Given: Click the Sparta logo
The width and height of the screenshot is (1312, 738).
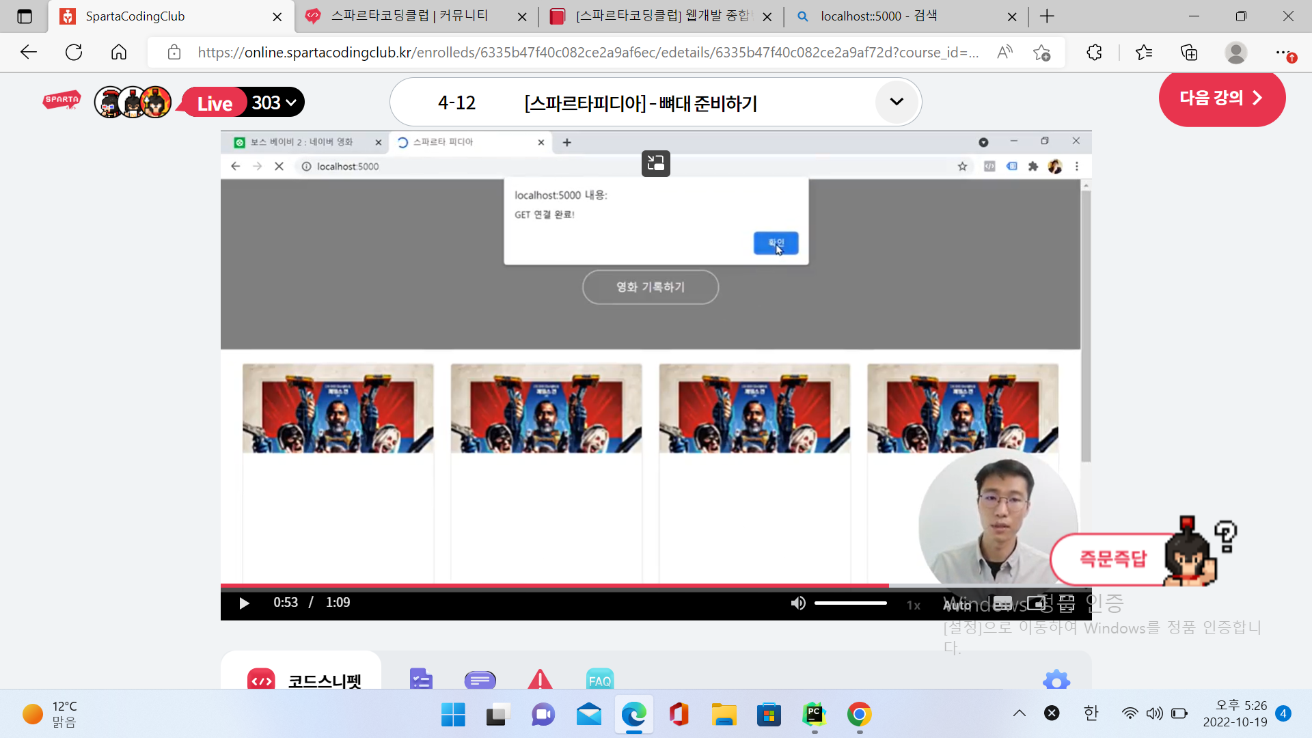Looking at the screenshot, I should [61, 101].
